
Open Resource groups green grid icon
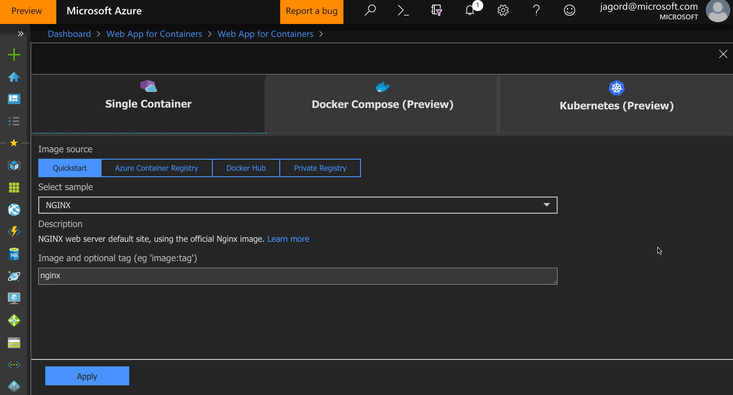(14, 187)
